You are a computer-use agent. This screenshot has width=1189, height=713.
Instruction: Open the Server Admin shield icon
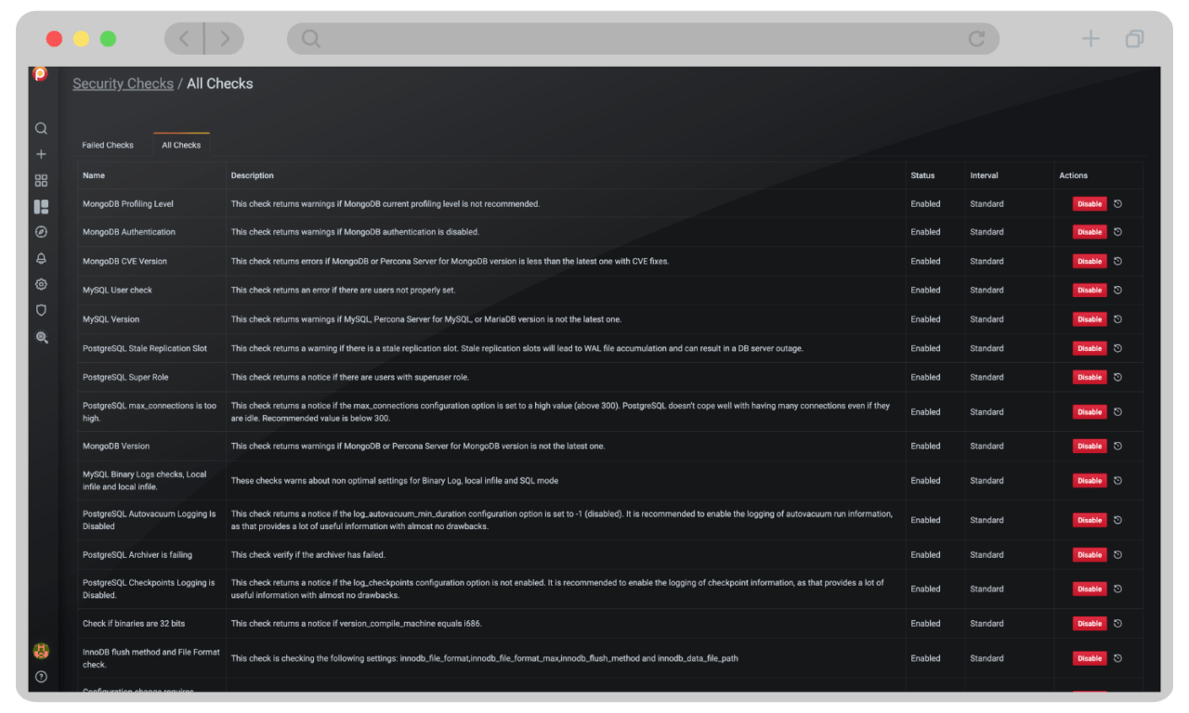[41, 310]
